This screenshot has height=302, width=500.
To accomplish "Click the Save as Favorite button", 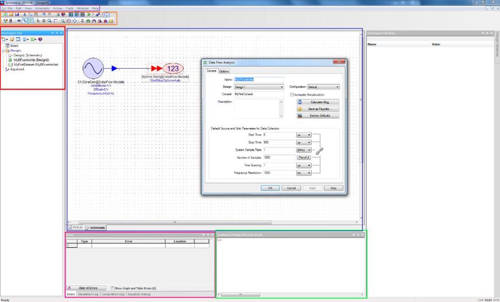I will pos(318,109).
